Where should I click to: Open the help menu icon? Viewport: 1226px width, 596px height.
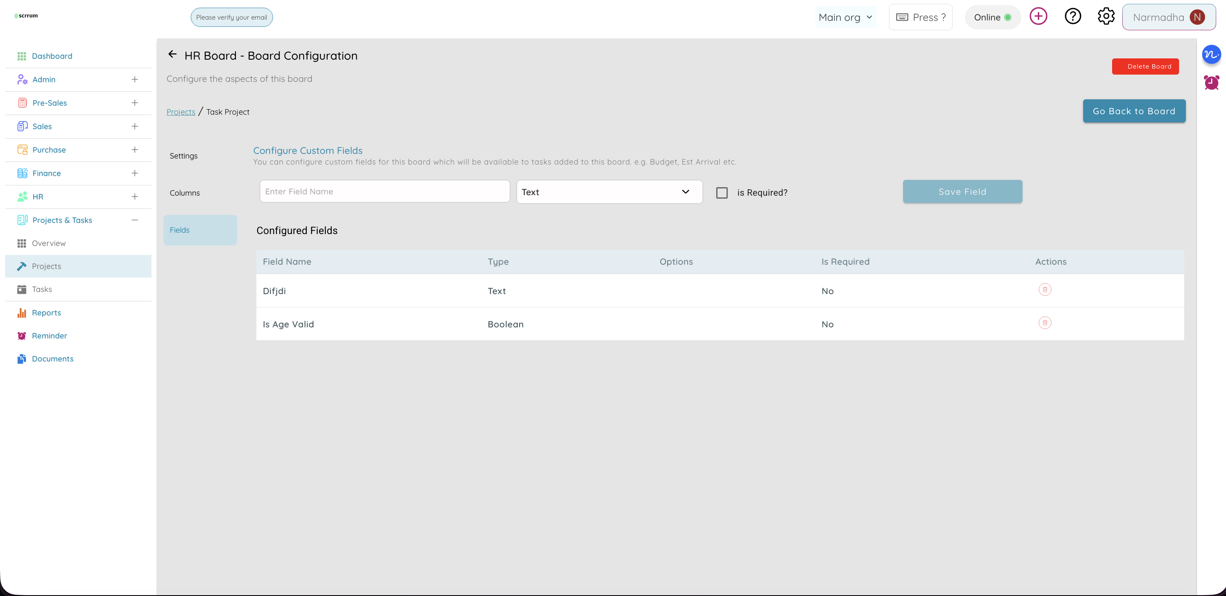coord(1073,16)
